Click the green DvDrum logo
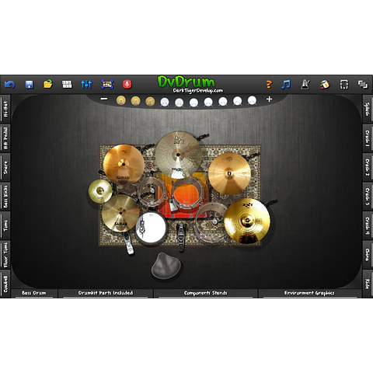The width and height of the screenshot is (373, 373). tap(186, 82)
